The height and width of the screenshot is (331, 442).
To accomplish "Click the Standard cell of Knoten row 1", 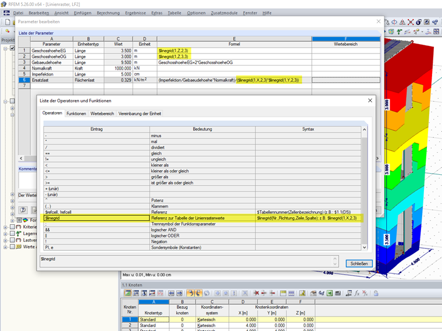I will pos(154,319).
